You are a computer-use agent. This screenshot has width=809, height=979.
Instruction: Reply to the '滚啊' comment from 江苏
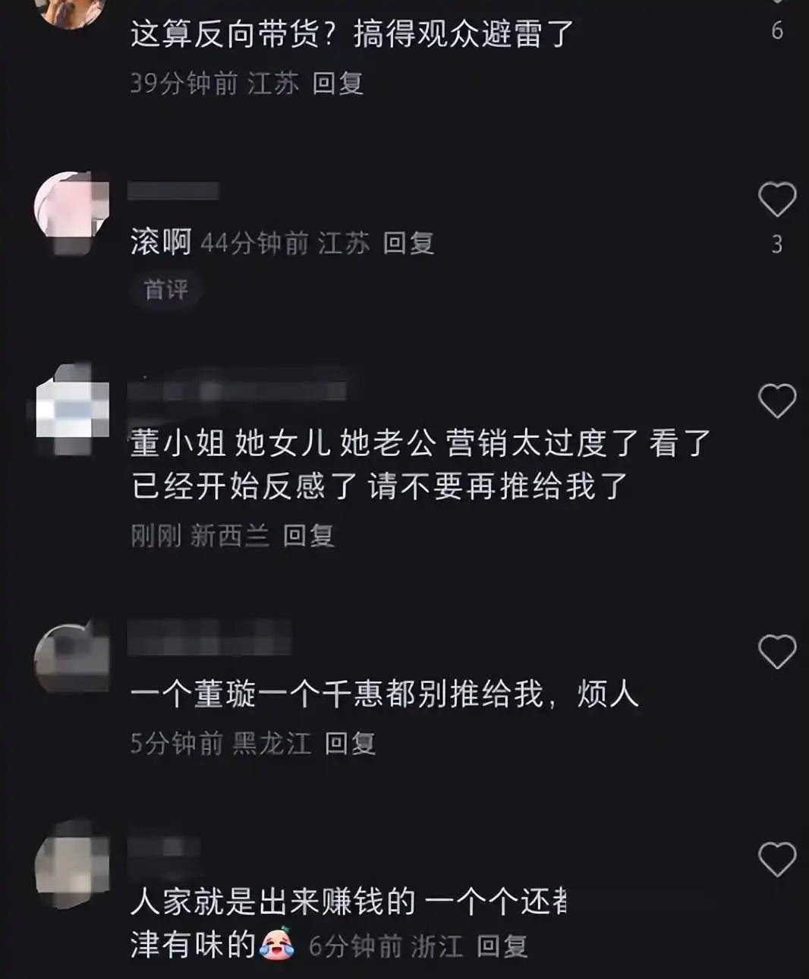click(408, 243)
